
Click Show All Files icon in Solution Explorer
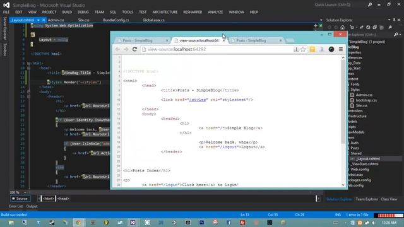[x=381, y=27]
